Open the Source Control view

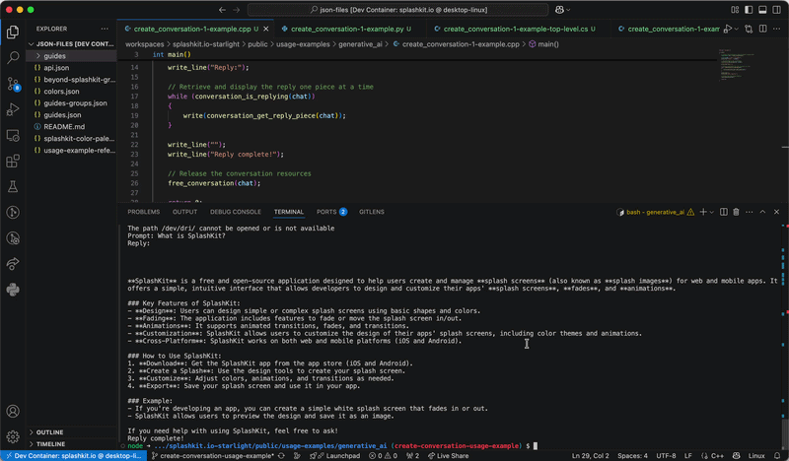pyautogui.click(x=13, y=84)
